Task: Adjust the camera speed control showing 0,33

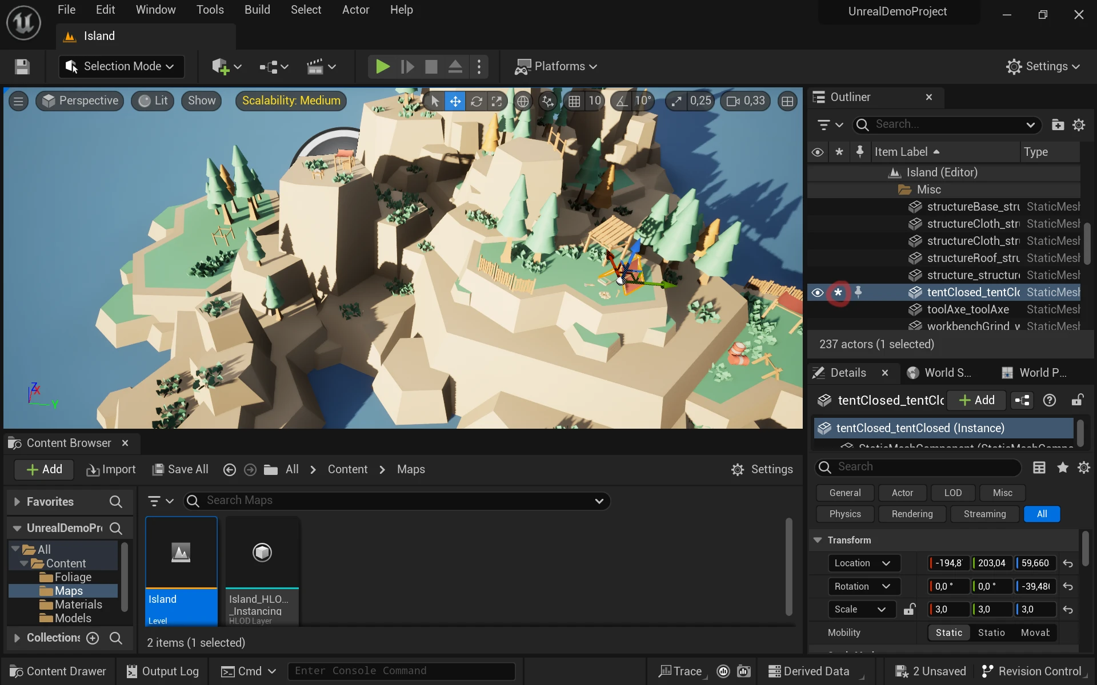Action: 746,100
